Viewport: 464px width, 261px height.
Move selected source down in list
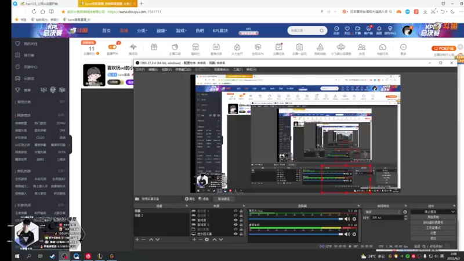(x=221, y=240)
